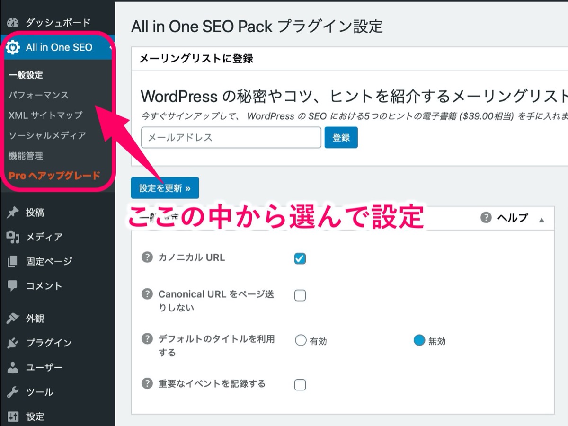
Task: Open Posts (投稿) pin icon
Action: (13, 213)
